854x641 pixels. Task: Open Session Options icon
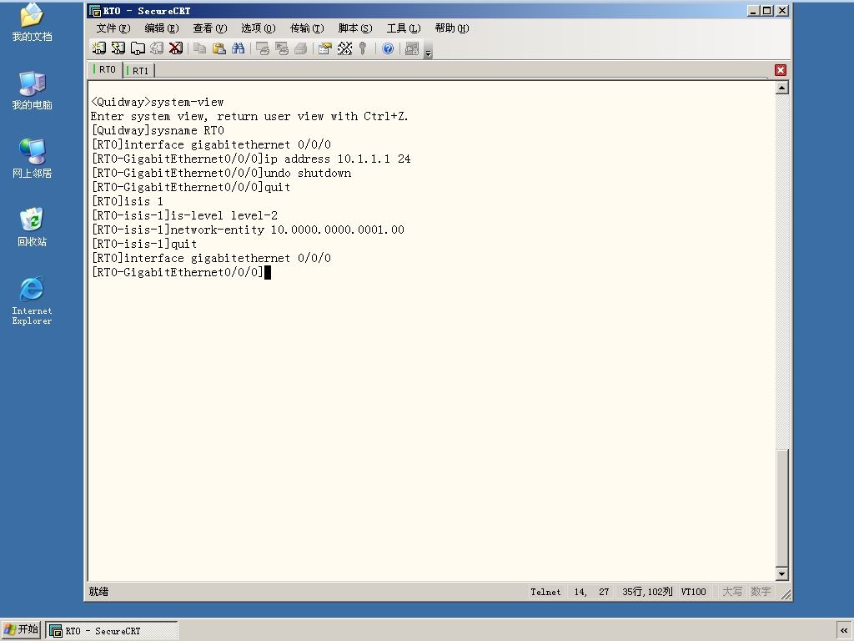point(325,48)
